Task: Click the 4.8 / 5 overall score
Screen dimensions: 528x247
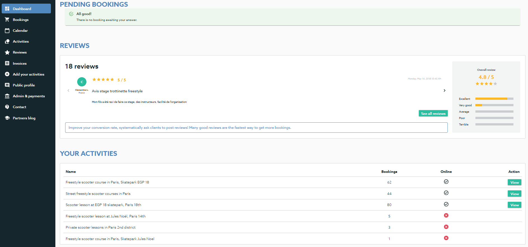Action: 486,77
